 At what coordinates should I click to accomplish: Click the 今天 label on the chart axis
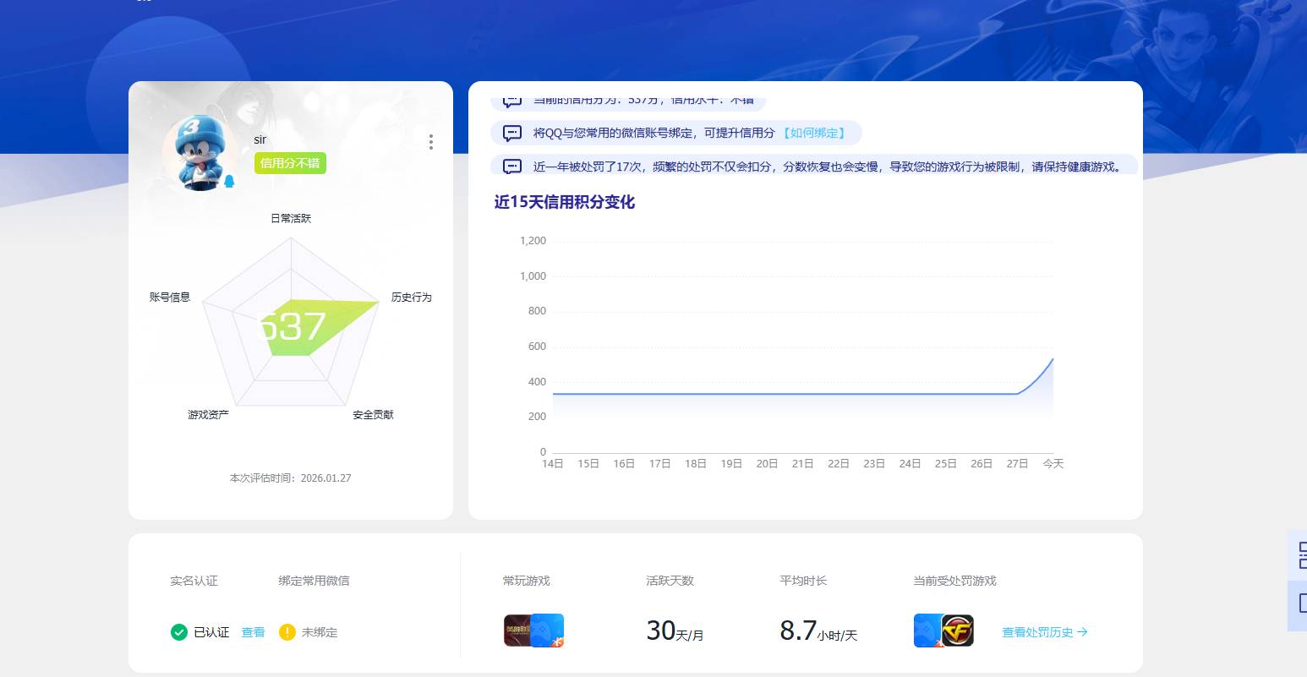click(x=1053, y=463)
